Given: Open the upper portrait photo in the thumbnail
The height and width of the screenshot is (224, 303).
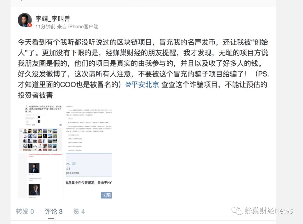Looking at the screenshot, I should click(x=34, y=168).
